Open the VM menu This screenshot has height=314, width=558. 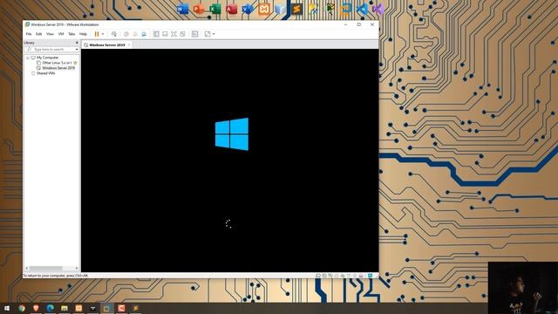(61, 34)
